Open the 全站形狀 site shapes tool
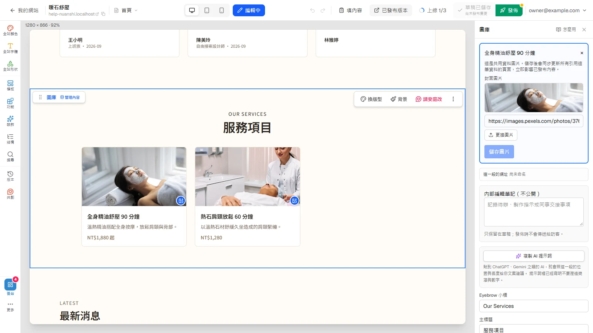Viewport: 593px width, 333px height. click(10, 66)
